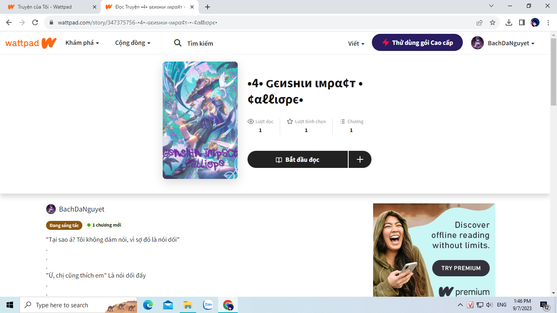Open Chrome three-dot menu
The height and width of the screenshot is (313, 557).
pyautogui.click(x=548, y=22)
